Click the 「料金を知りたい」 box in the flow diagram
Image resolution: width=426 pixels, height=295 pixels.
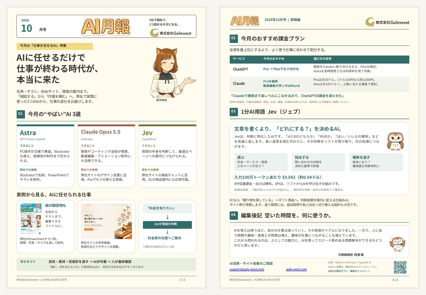point(167,208)
